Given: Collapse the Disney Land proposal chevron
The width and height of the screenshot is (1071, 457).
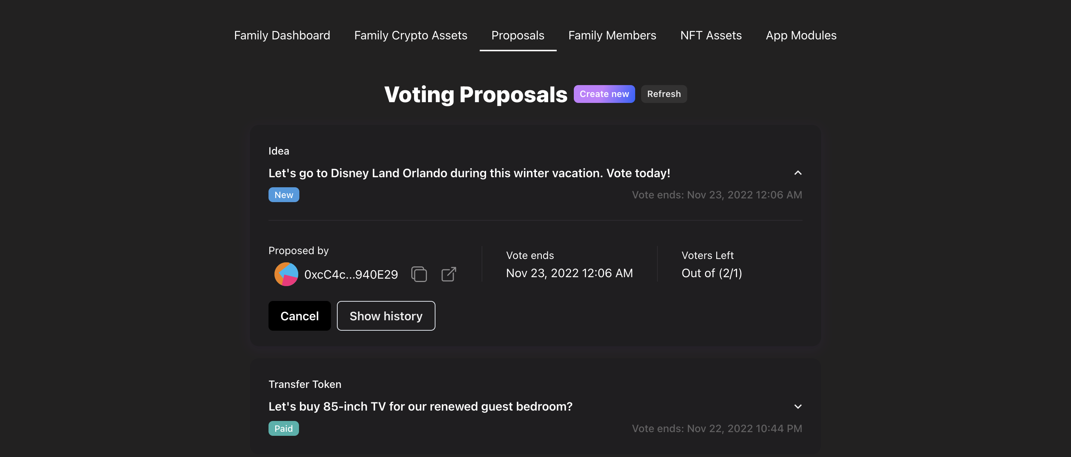Looking at the screenshot, I should click(797, 173).
